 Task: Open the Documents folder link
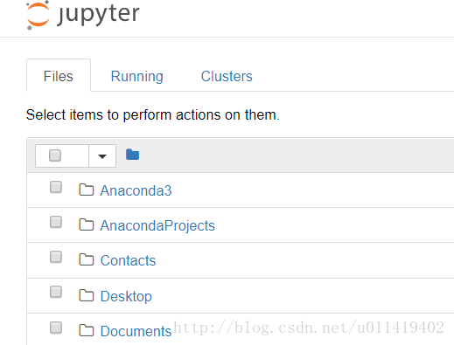click(x=136, y=331)
